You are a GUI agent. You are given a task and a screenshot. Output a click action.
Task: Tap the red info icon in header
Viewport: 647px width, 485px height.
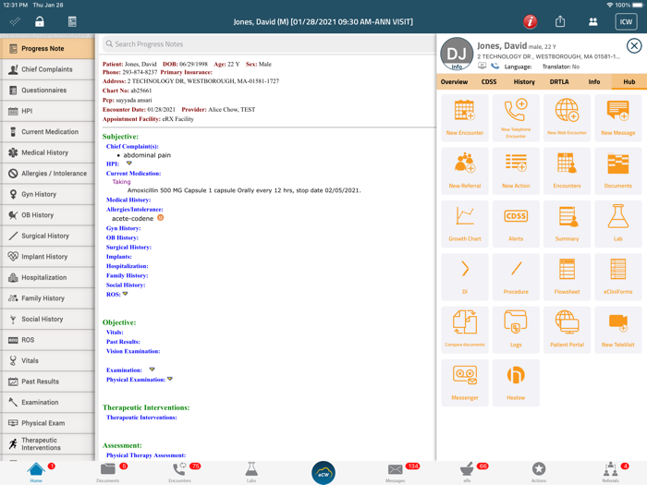point(531,21)
